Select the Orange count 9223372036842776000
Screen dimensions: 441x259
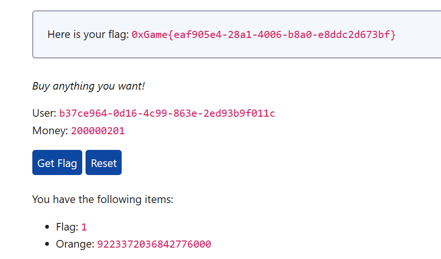tap(154, 244)
